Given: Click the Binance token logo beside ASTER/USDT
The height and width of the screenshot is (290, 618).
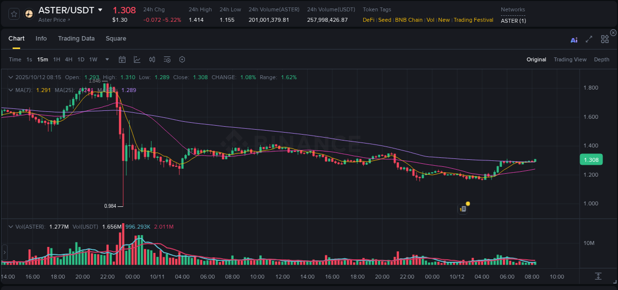Looking at the screenshot, I should [x=29, y=13].
